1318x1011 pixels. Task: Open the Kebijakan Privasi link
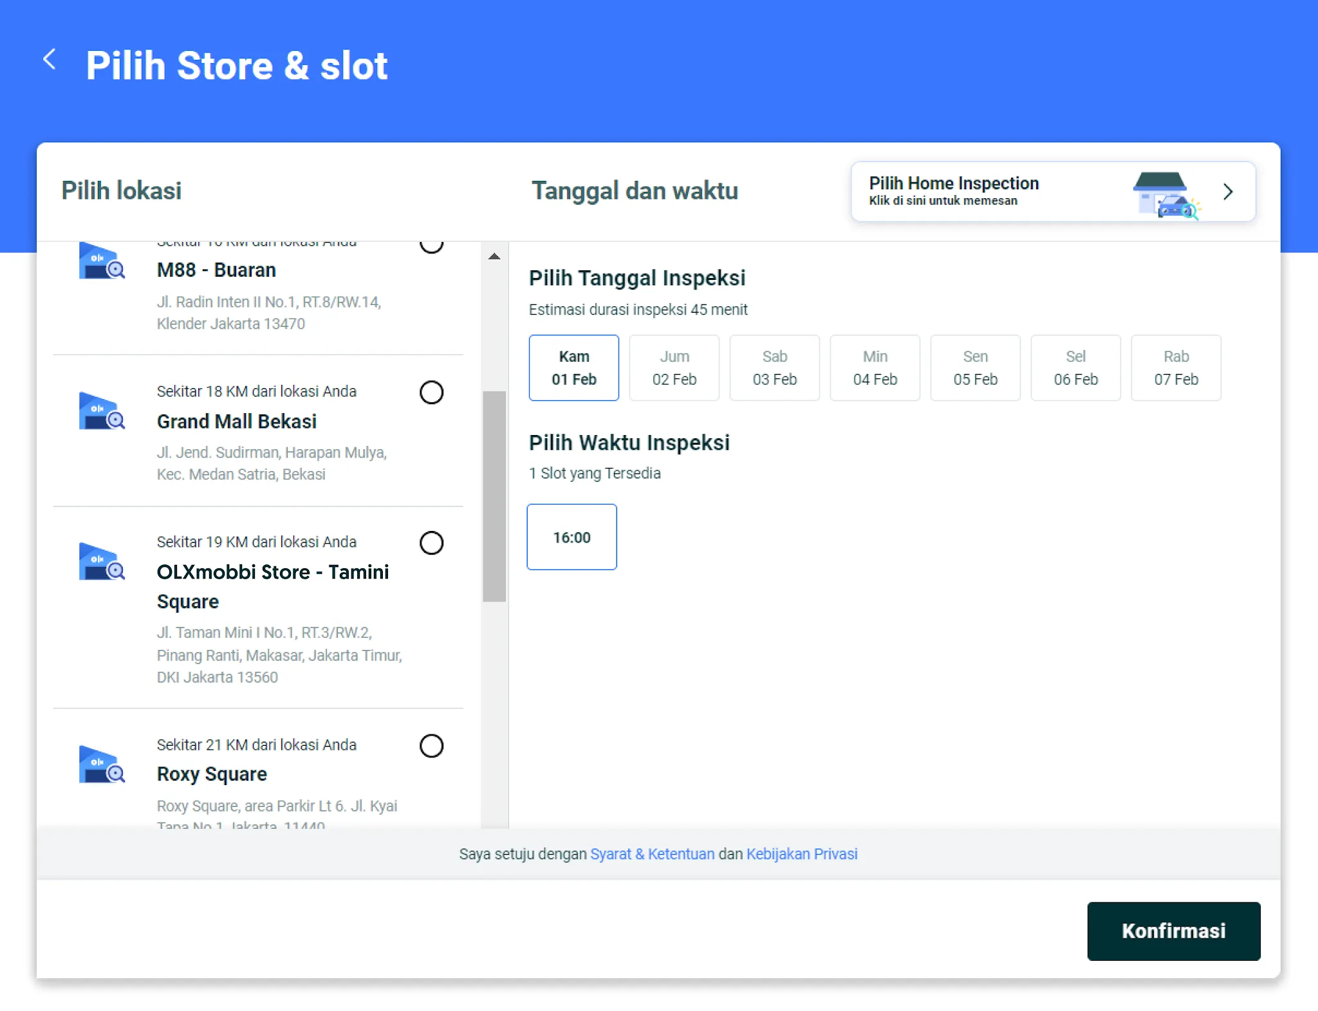[802, 854]
